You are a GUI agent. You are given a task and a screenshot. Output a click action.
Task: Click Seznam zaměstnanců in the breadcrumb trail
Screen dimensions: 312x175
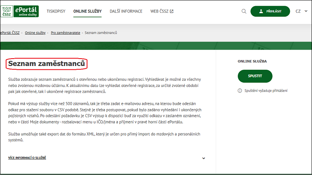point(101,33)
